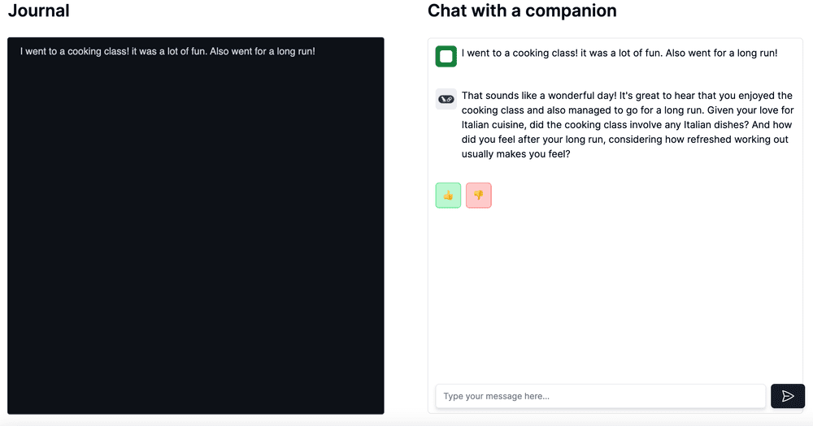This screenshot has height=426, width=813.
Task: Focus the 'Type your message here...' field
Action: [601, 396]
